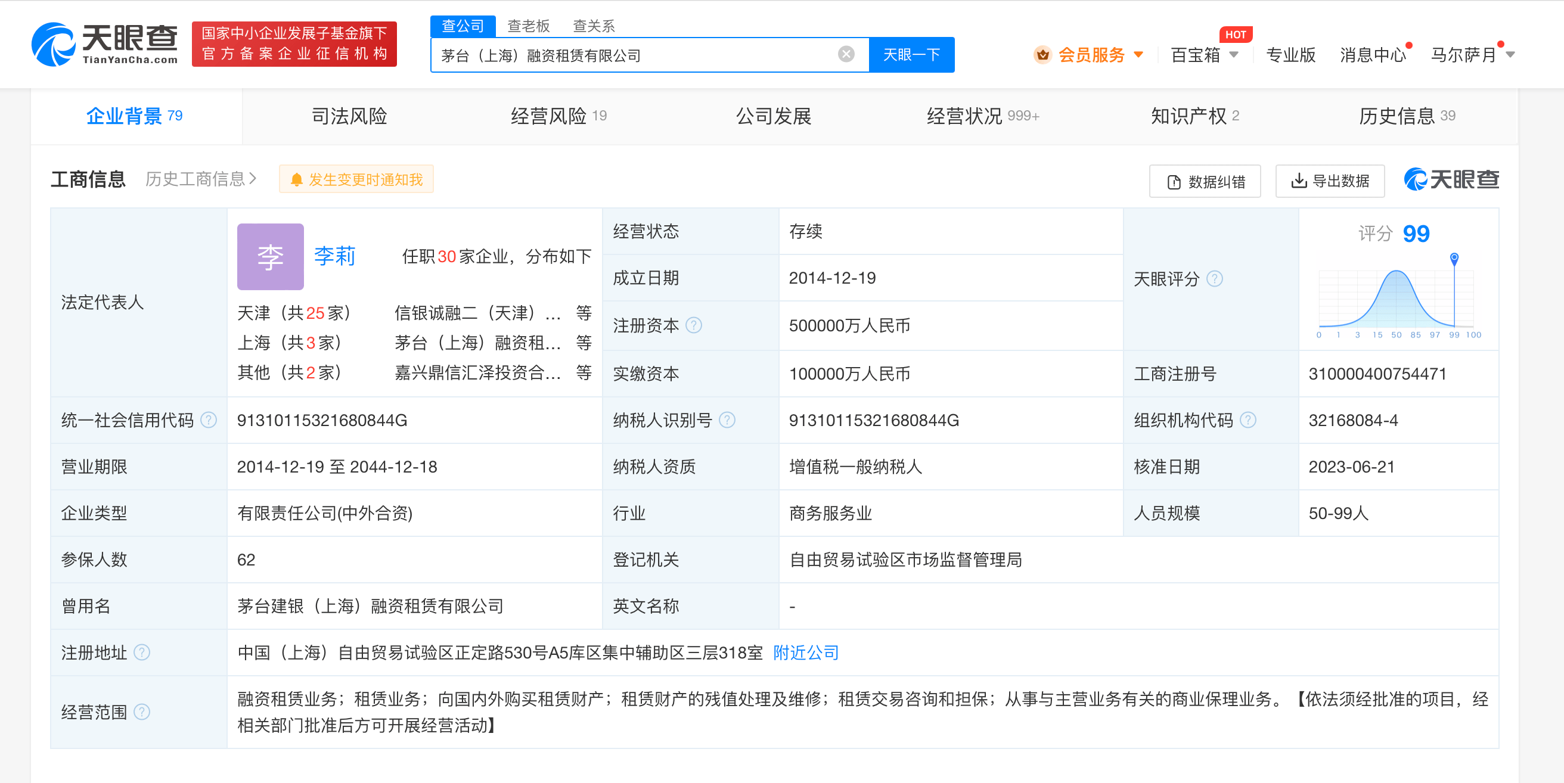The width and height of the screenshot is (1564, 783).
Task: Click 纳税人识别号 help icon
Action: [727, 420]
